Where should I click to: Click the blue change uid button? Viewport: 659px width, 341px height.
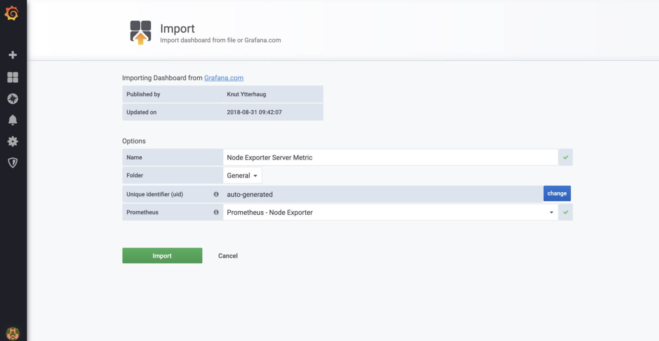point(557,194)
